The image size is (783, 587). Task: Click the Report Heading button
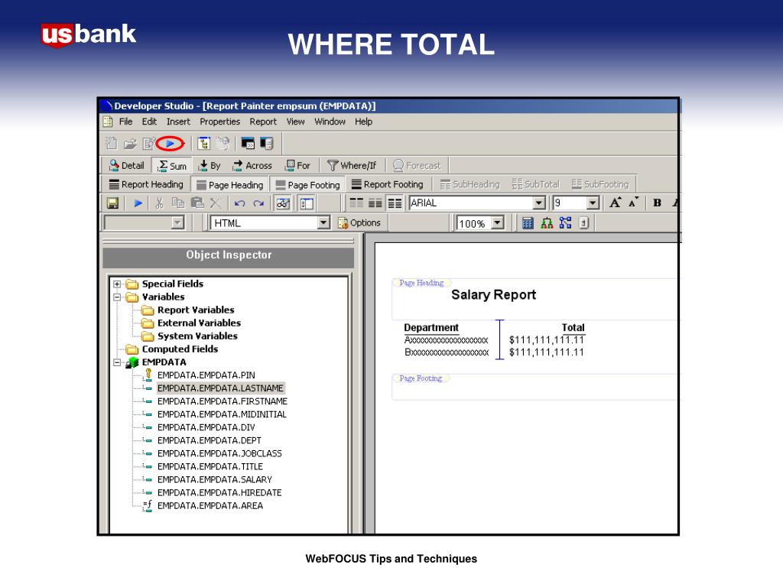[146, 185]
